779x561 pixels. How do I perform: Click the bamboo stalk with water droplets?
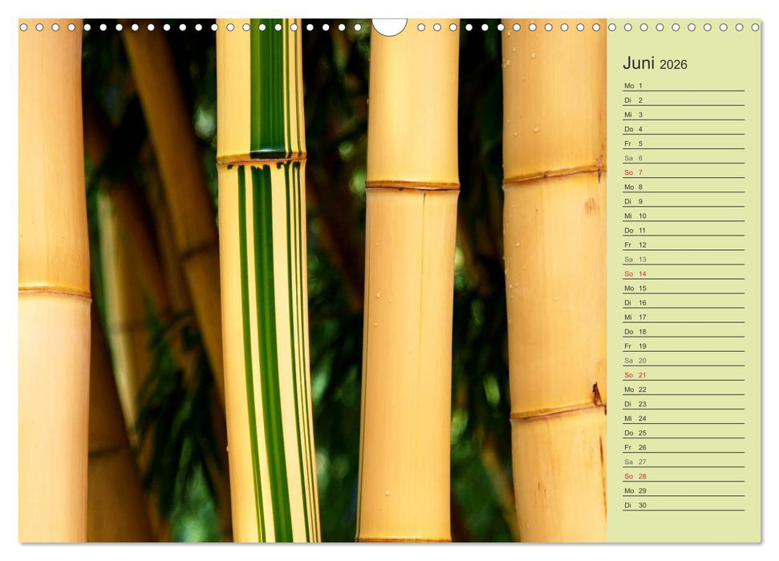pos(554,280)
